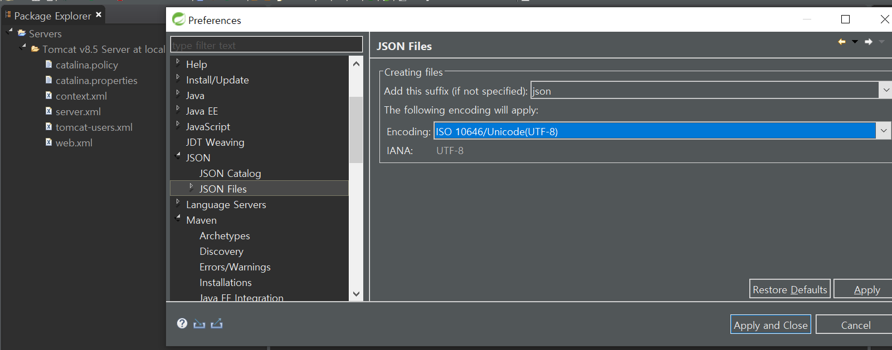Expand the JavaScript preferences category

point(178,124)
